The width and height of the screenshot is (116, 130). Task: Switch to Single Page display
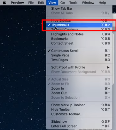79,55
